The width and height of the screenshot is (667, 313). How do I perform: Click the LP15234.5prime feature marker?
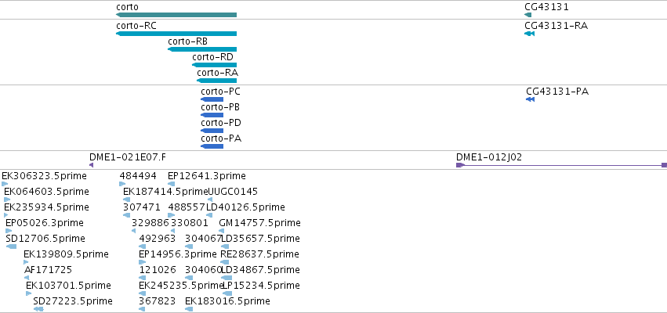click(x=227, y=293)
